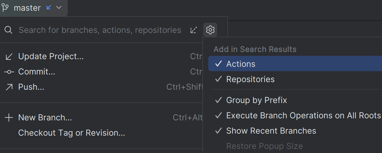Viewport: 382px width, 153px height.
Task: Uncheck Repositories in search results
Action: pos(250,79)
